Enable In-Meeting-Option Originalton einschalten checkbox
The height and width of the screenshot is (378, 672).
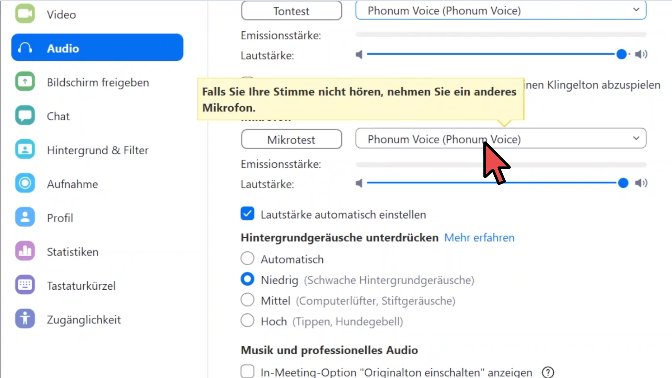click(x=247, y=371)
